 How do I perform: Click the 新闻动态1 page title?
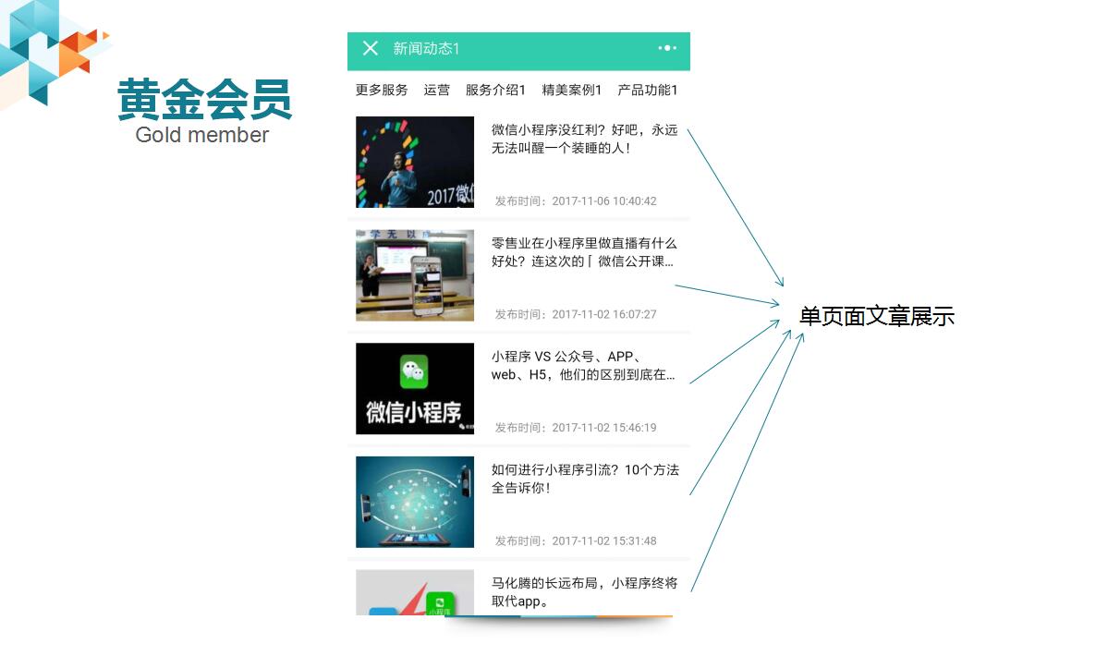click(x=427, y=48)
